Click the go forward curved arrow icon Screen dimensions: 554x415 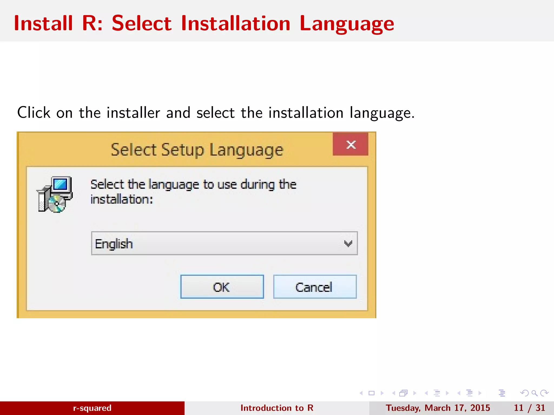pyautogui.click(x=544, y=393)
